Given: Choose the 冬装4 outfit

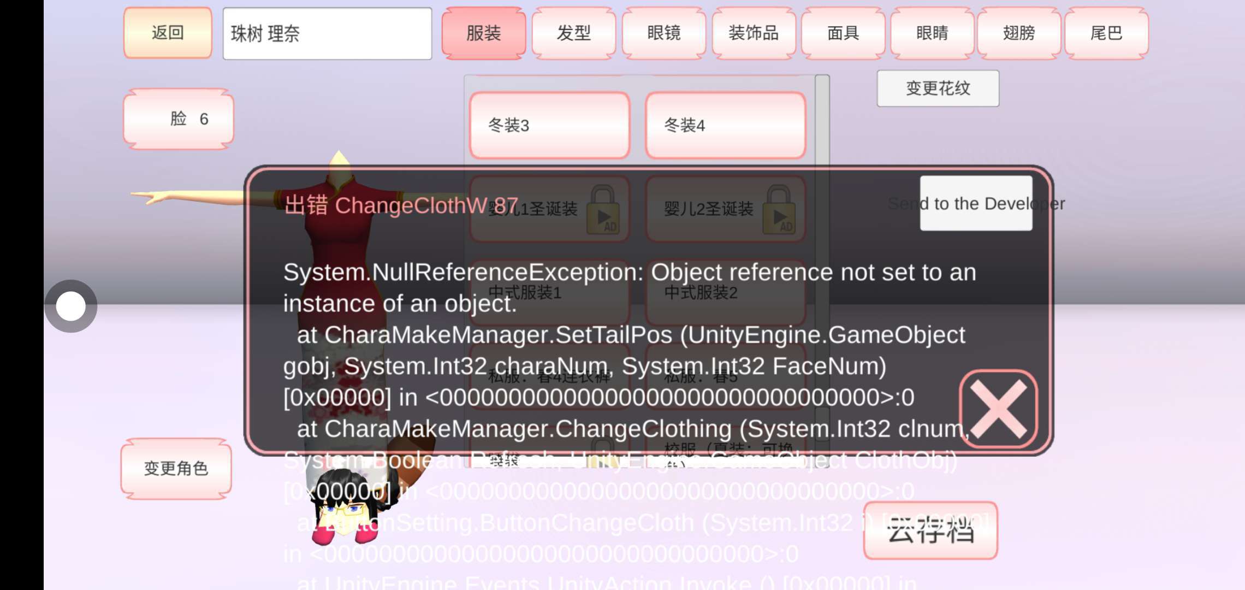Looking at the screenshot, I should [x=726, y=125].
